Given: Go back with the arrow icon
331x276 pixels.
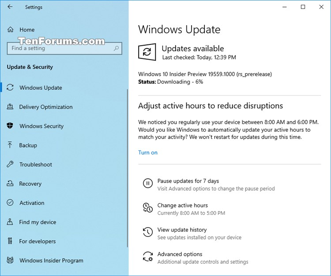Looking at the screenshot, I should [10, 7].
